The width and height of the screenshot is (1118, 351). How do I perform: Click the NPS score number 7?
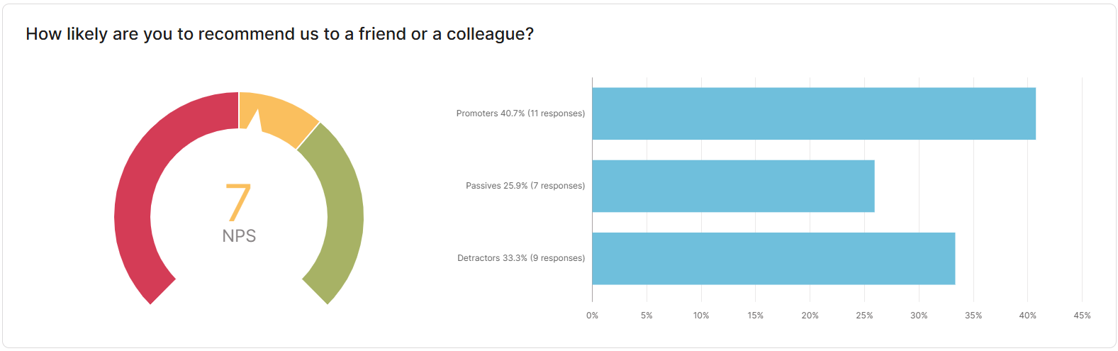point(238,202)
